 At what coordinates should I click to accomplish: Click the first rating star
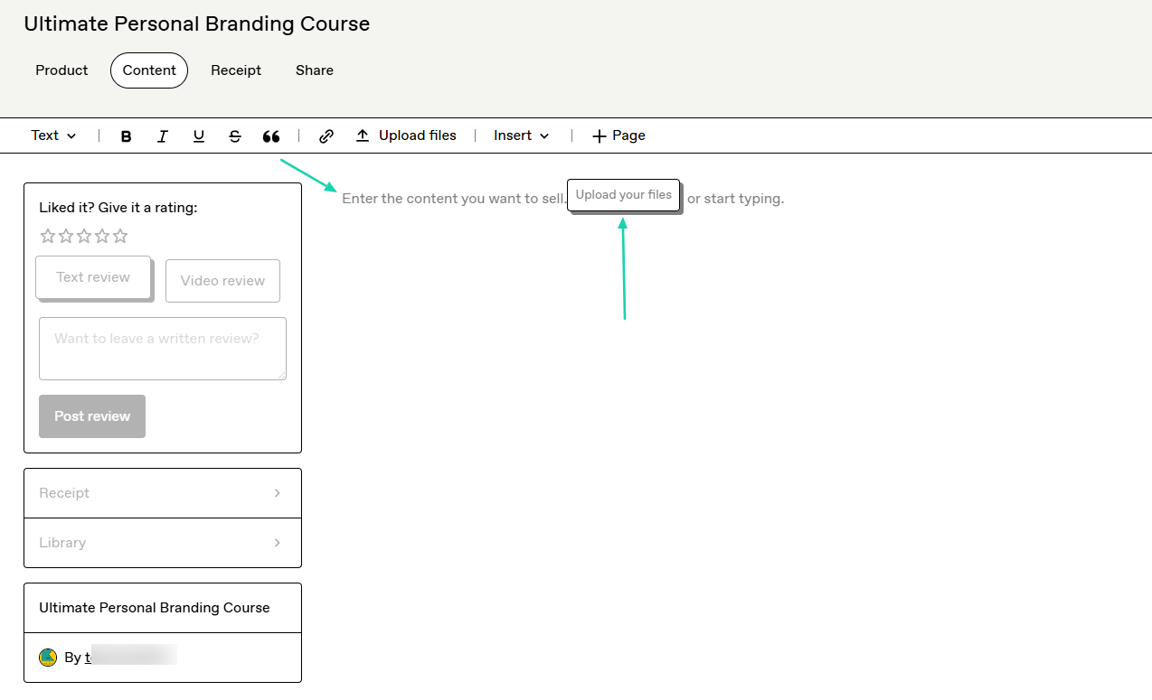tap(48, 236)
